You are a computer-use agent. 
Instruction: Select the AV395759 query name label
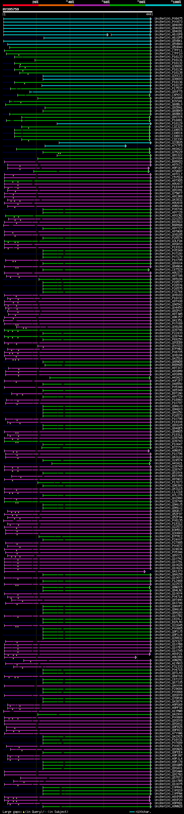[x=11, y=10]
